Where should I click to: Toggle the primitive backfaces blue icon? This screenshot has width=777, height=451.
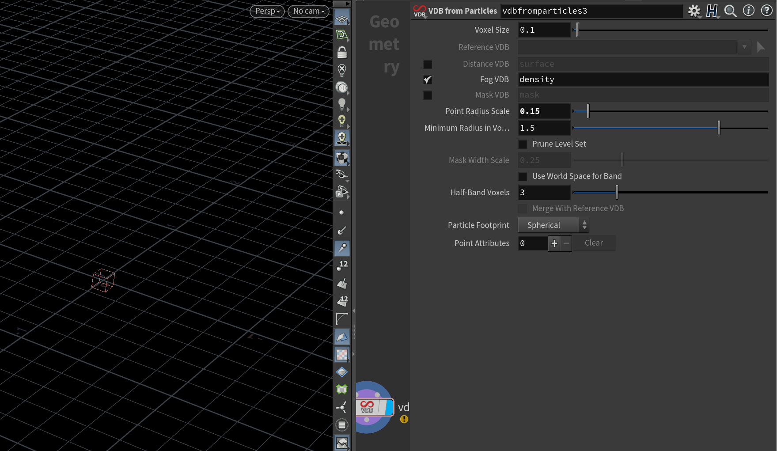coord(342,337)
